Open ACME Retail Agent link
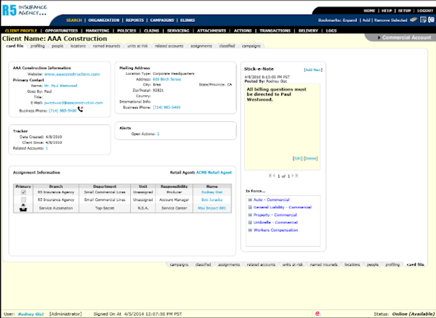436x318 pixels. click(214, 173)
